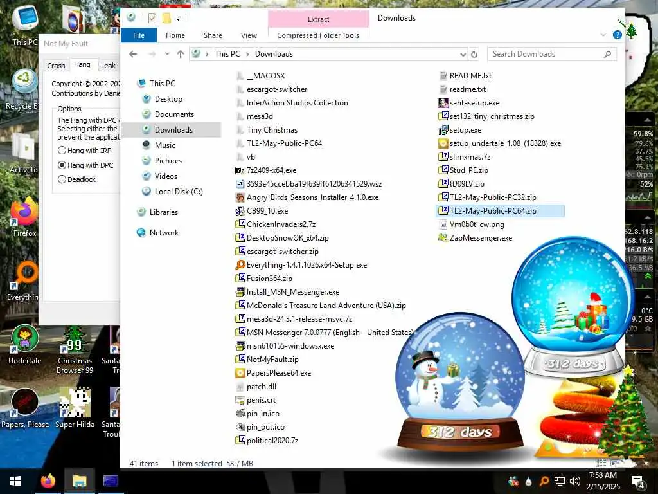The image size is (658, 494).
Task: Click the Install_MSN_Messenger.exe icon
Action: (240, 291)
